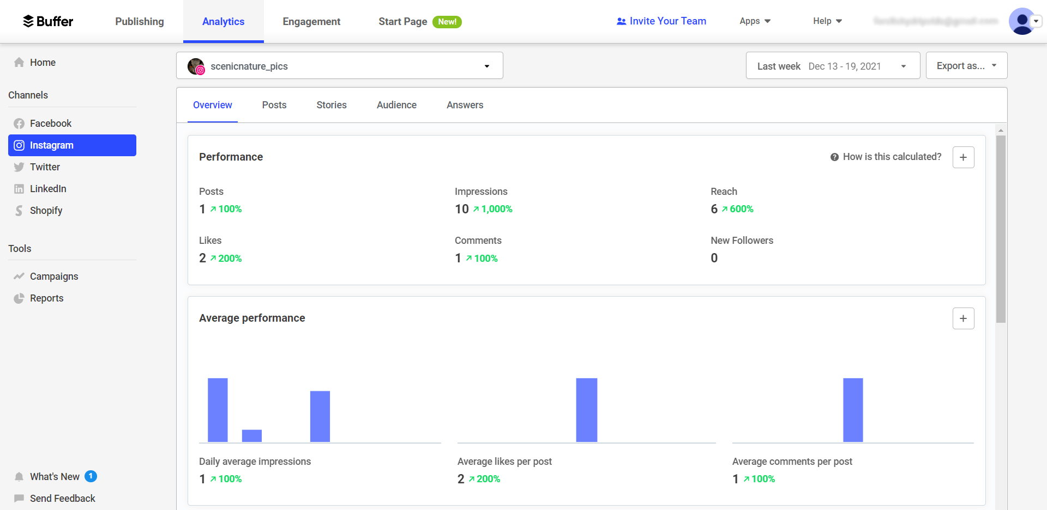Select the LinkedIn channel icon
The height and width of the screenshot is (510, 1047).
pos(19,189)
